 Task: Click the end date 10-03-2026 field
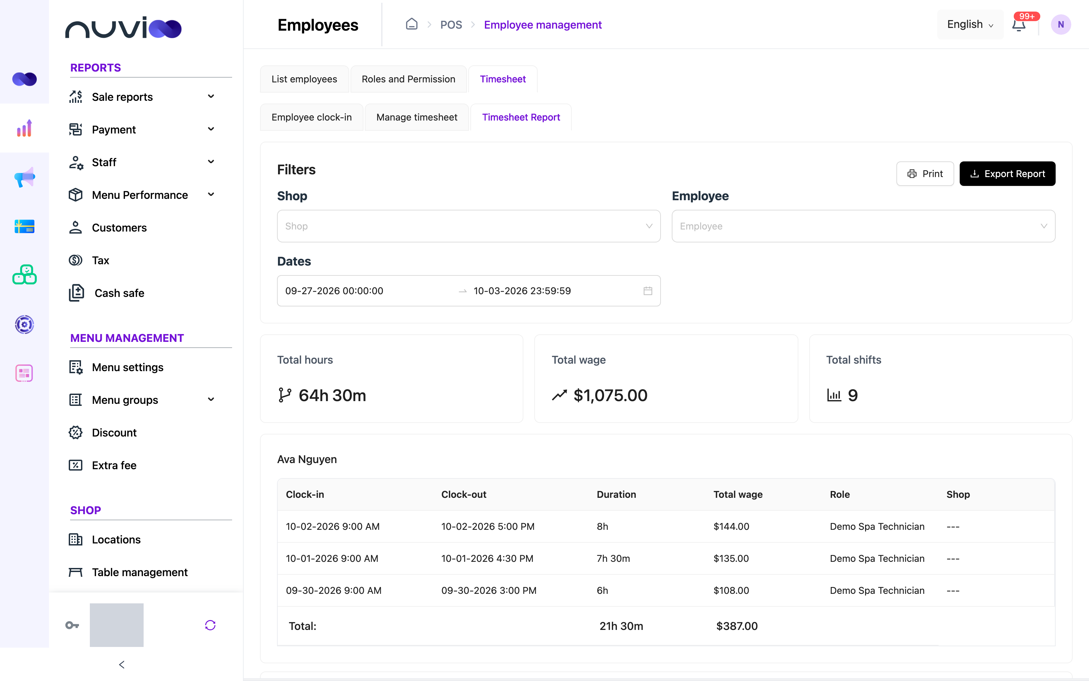click(522, 291)
